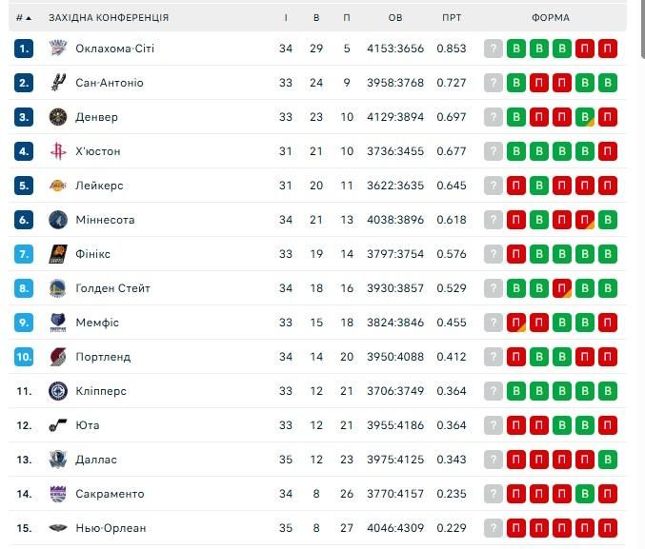Open the Даллас team link
The height and width of the screenshot is (549, 645).
point(96,460)
